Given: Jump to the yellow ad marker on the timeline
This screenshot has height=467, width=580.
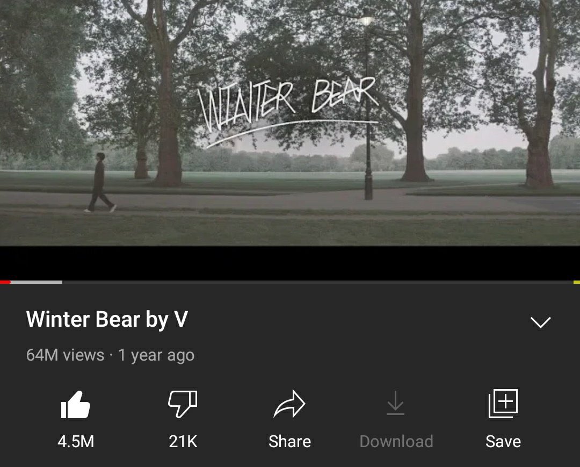Looking at the screenshot, I should pos(577,282).
